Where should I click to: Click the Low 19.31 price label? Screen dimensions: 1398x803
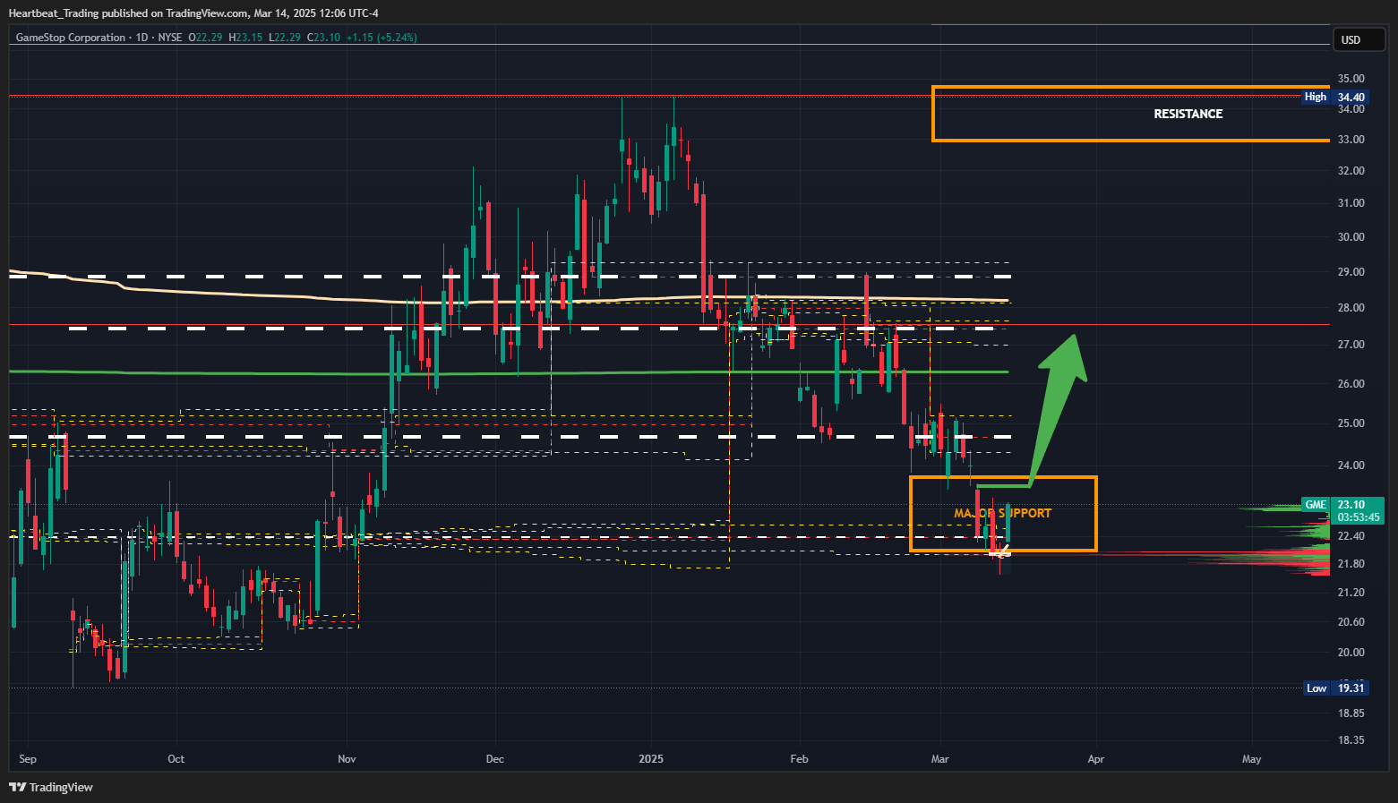(1334, 688)
